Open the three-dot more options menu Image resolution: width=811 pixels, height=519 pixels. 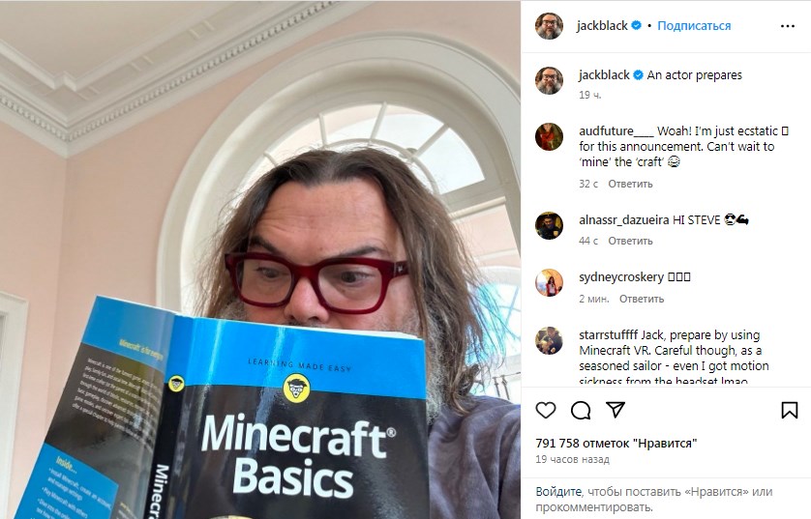pyautogui.click(x=787, y=26)
